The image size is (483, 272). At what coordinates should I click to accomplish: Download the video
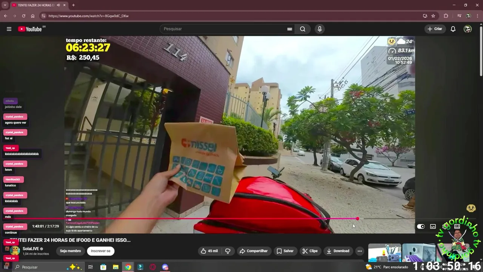tap(338, 251)
